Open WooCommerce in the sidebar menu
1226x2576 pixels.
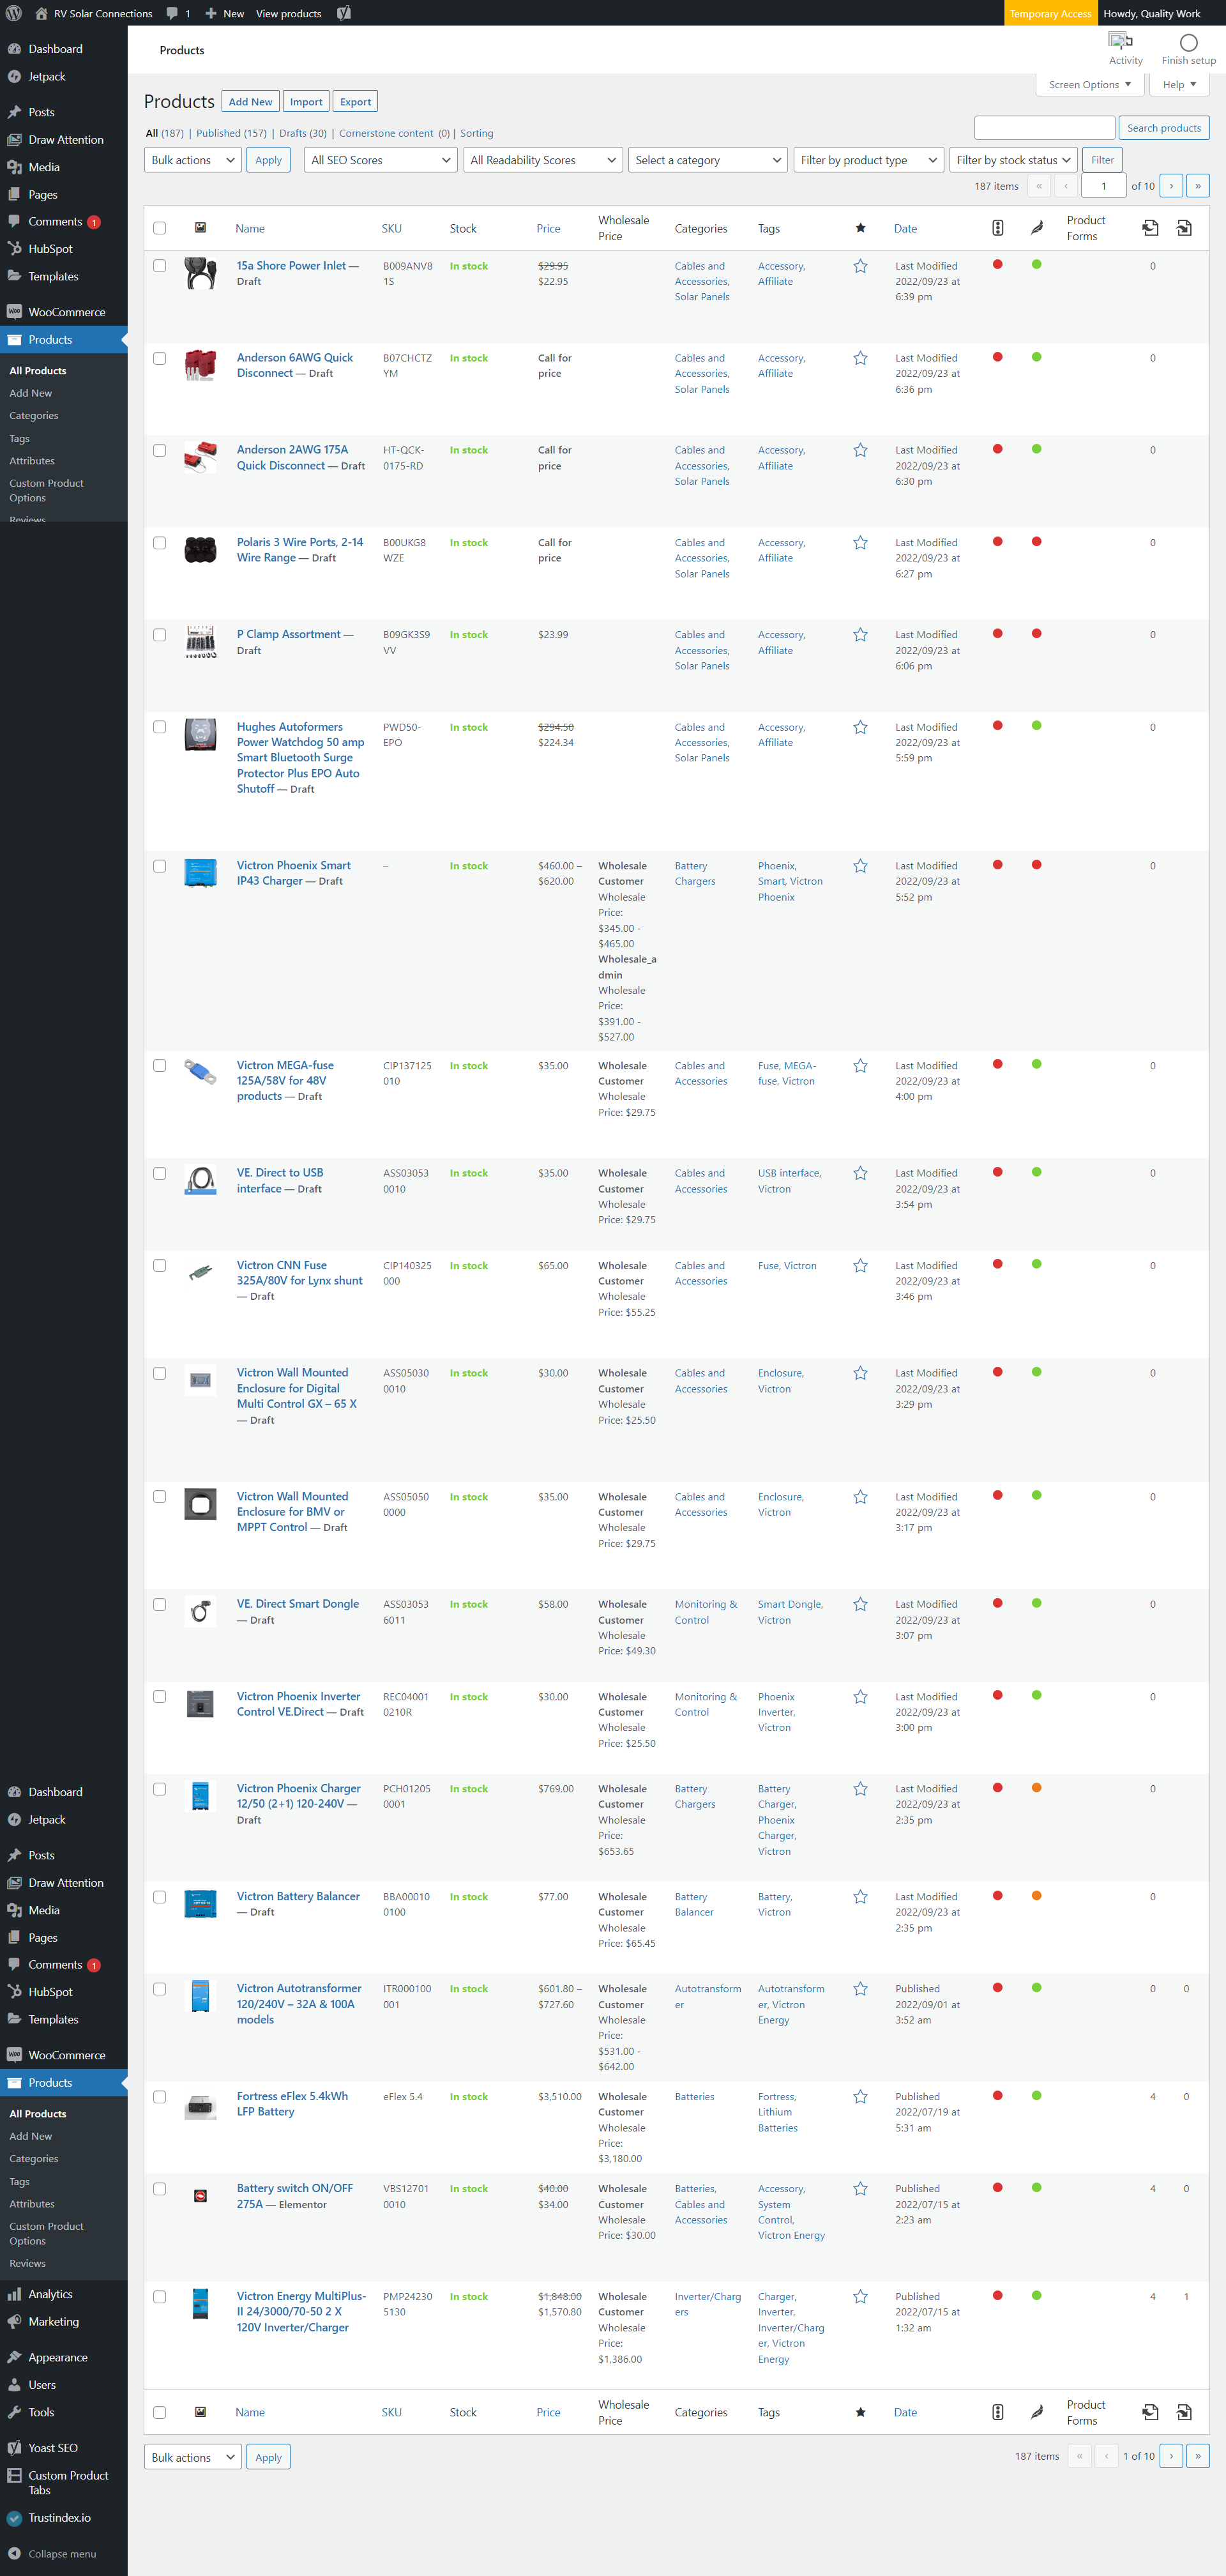pyautogui.click(x=66, y=312)
